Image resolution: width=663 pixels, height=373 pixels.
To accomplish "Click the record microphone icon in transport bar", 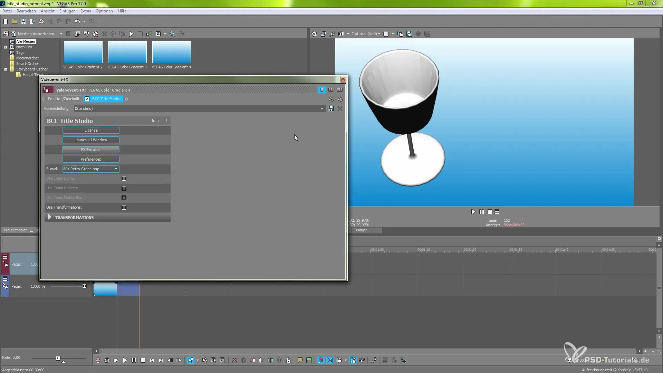I will click(x=98, y=360).
